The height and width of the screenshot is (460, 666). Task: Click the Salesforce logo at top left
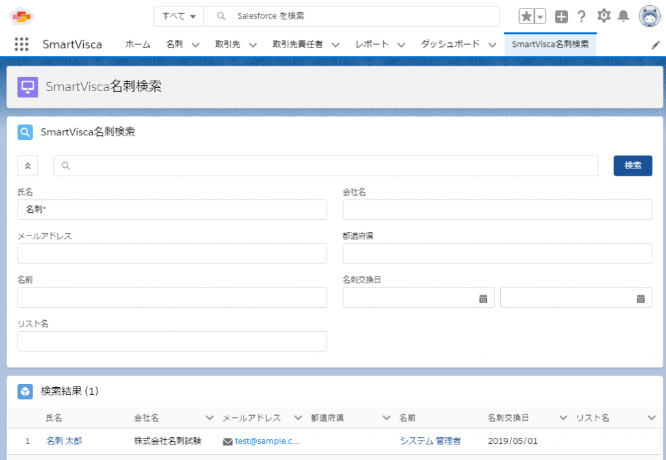pos(21,16)
